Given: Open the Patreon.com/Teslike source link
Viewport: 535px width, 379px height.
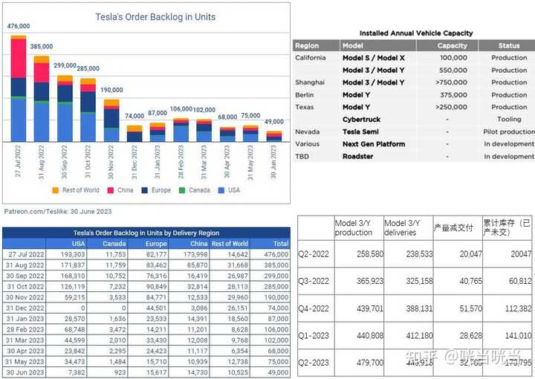Looking at the screenshot, I should 58,212.
